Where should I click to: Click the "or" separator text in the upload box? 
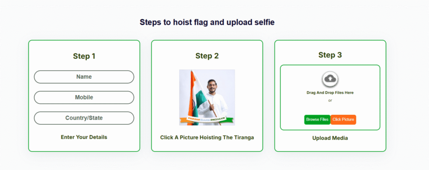tap(330, 100)
